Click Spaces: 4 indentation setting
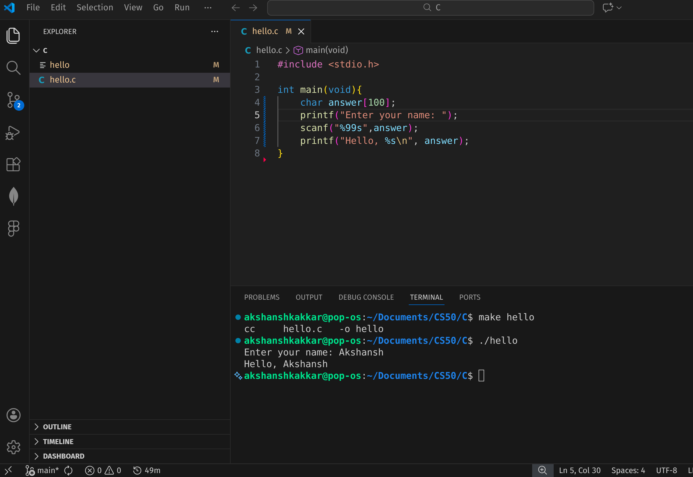The height and width of the screenshot is (477, 693). [x=628, y=470]
